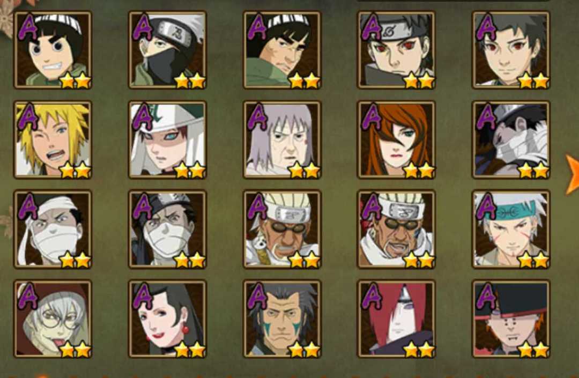Choose black-haired woman with red earring
The image size is (579, 378).
pyautogui.click(x=168, y=319)
